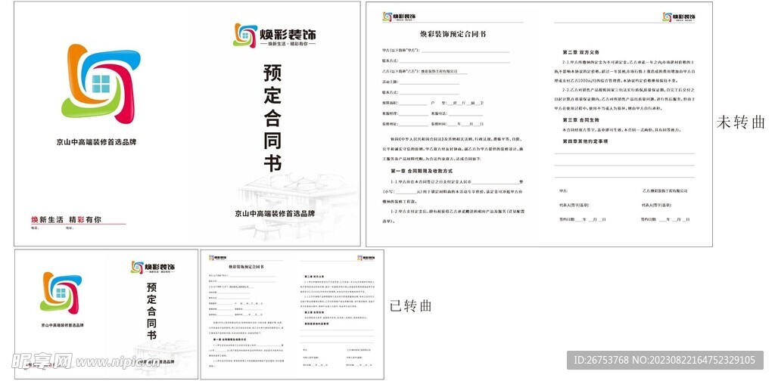Click the 第一章 合同期限及收款方式 heading
Viewport: 775px width, 381px height.
(x=422, y=171)
